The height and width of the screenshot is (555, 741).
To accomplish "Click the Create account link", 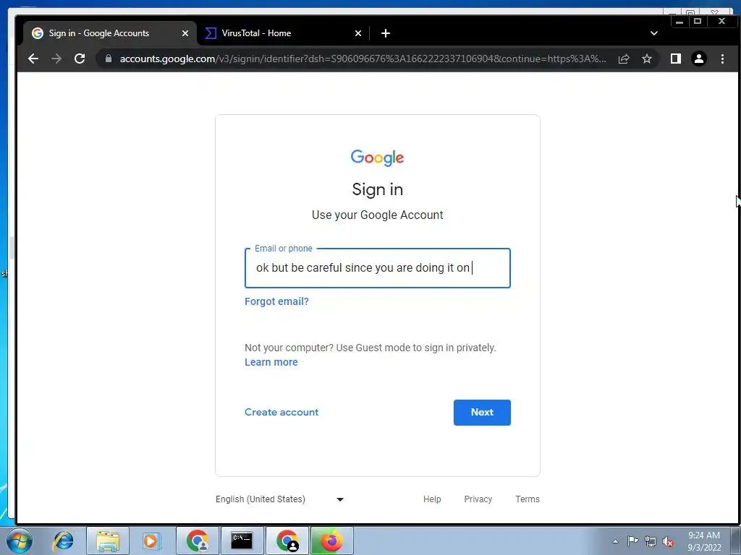I will [281, 412].
